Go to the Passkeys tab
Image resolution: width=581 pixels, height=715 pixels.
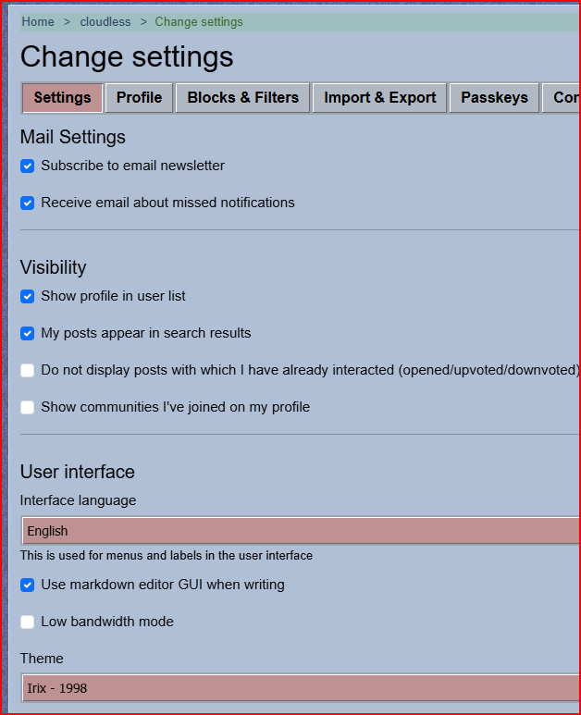pos(494,98)
